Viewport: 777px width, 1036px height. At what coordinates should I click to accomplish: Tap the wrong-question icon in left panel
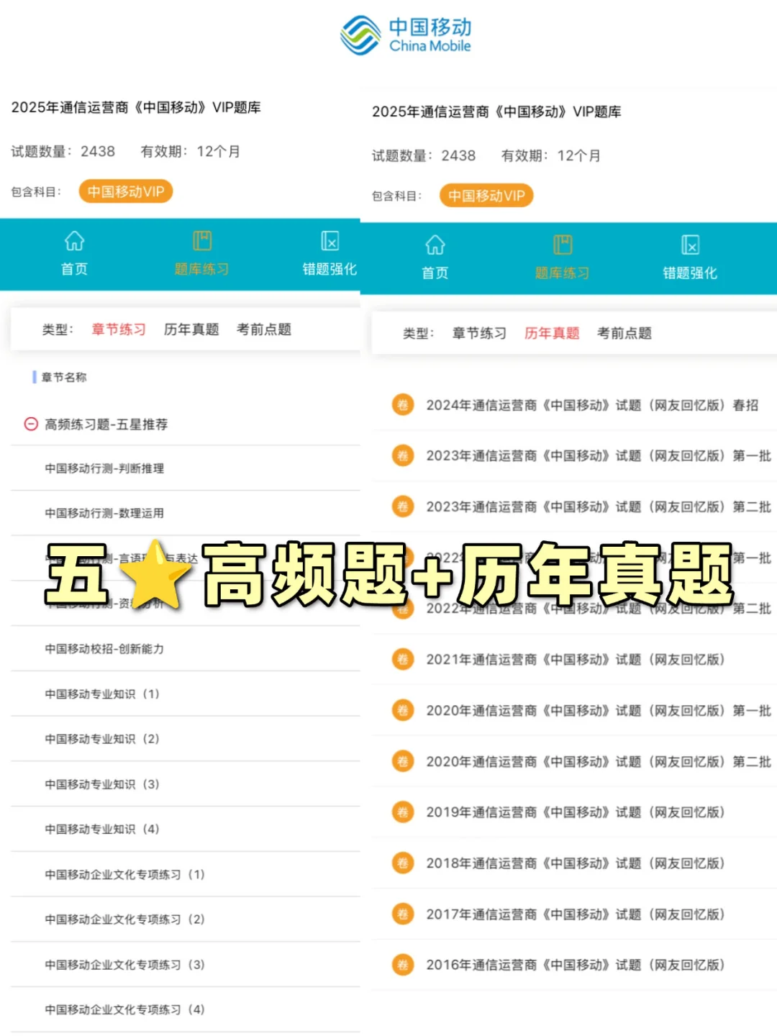point(330,240)
